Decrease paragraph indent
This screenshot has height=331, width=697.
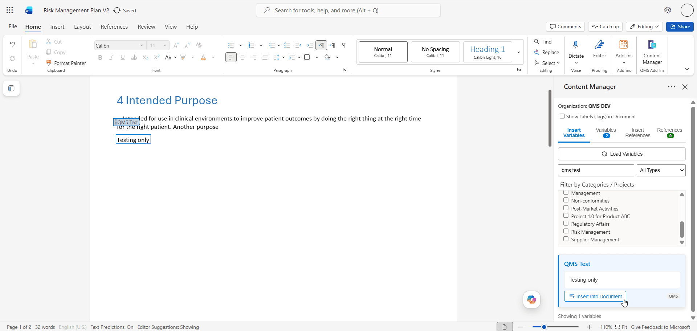coord(298,45)
